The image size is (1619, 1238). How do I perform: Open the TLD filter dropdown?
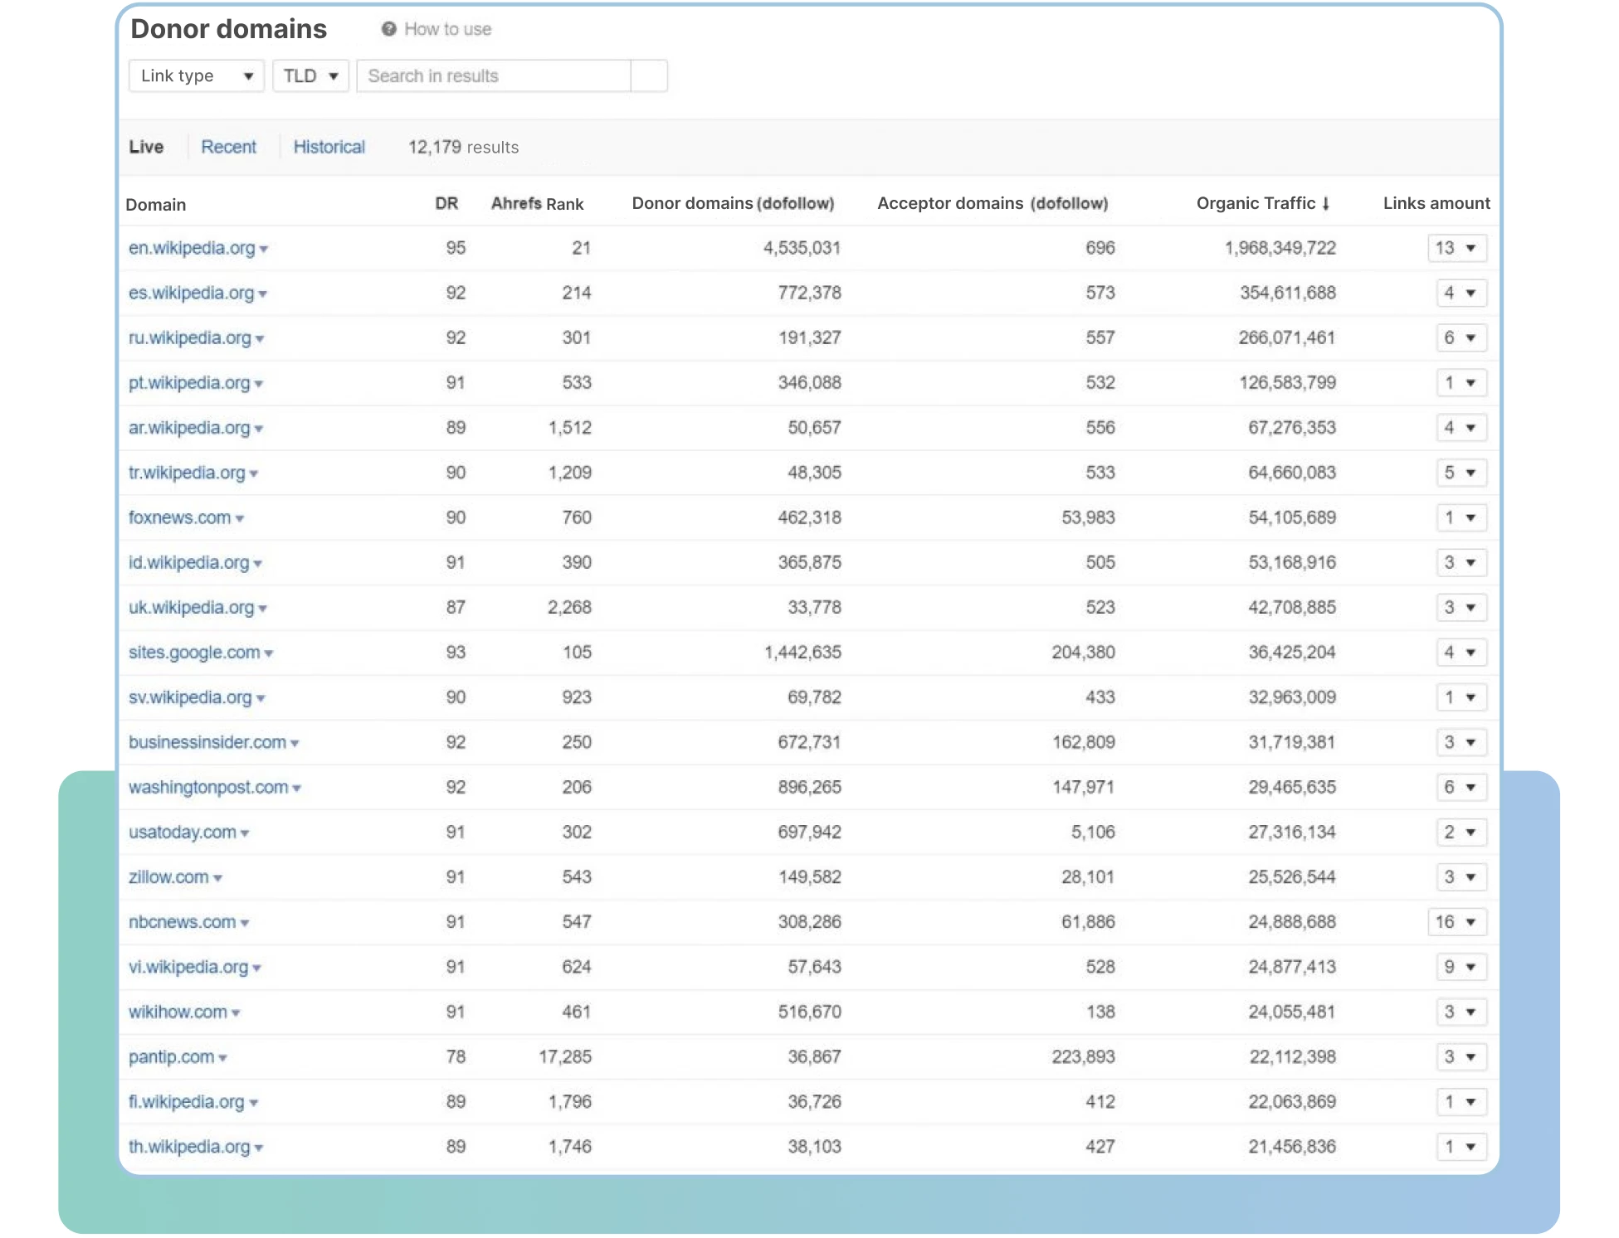point(311,76)
